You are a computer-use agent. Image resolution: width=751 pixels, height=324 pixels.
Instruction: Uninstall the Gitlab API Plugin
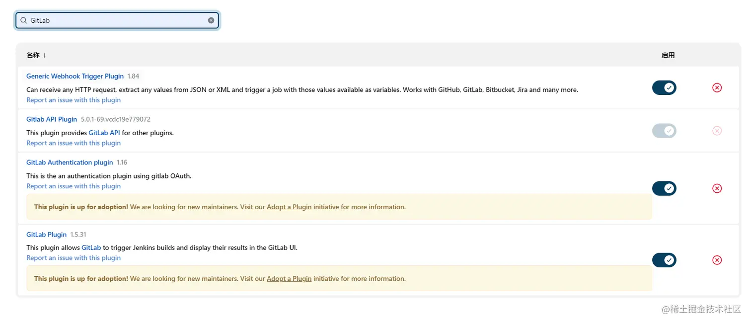click(x=717, y=131)
